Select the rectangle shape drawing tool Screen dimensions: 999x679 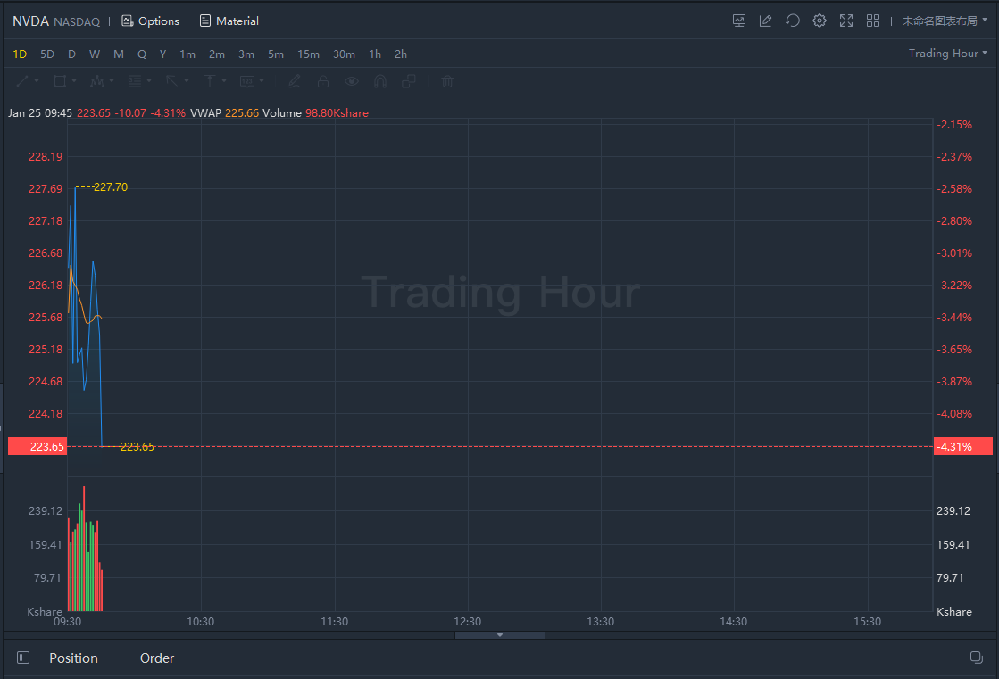click(x=59, y=81)
